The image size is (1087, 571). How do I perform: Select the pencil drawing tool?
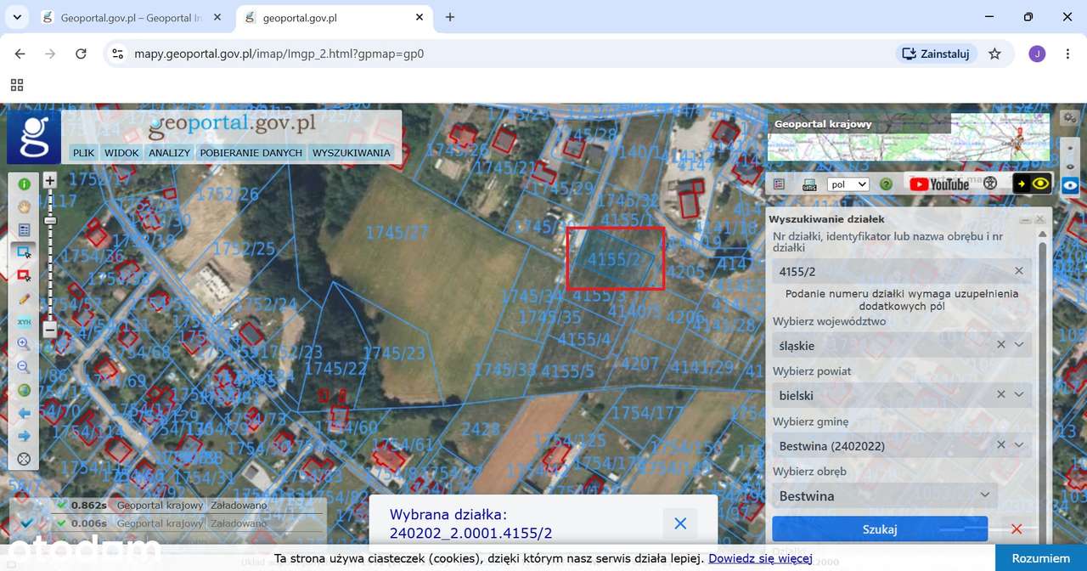24,298
